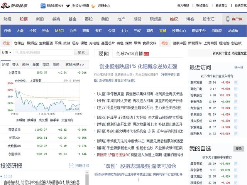Click 新浪股市雷达 点这里配置 link
This screenshot has height=185, width=247.
[230, 53]
